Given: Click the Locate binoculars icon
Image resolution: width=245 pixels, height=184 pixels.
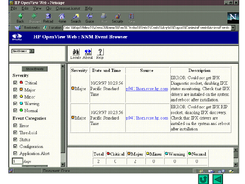Looking at the screenshot, I should [76, 52].
